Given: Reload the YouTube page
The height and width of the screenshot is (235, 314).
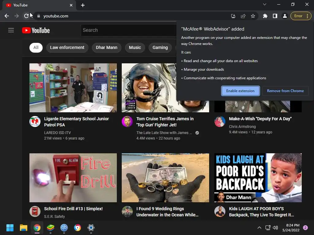Looking at the screenshot, I should 26,16.
